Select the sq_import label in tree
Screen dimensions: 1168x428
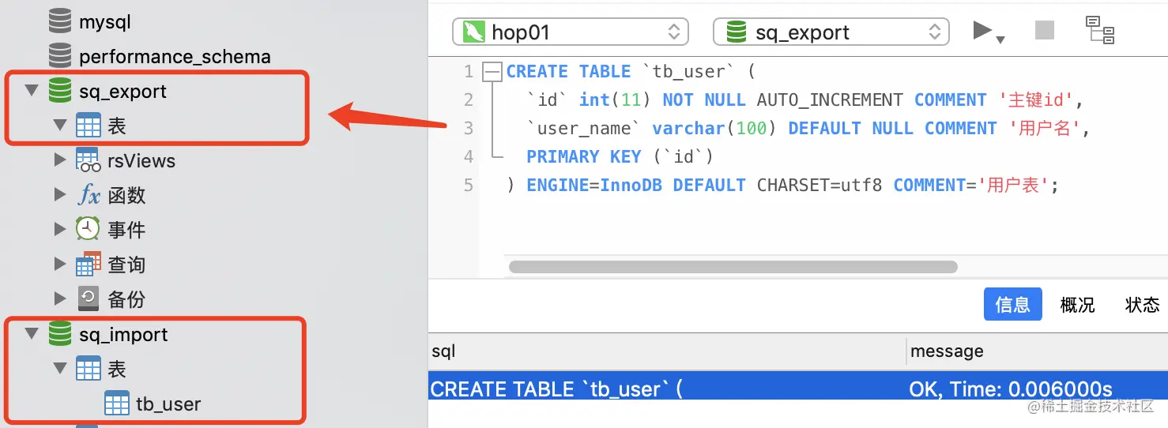pyautogui.click(x=123, y=335)
